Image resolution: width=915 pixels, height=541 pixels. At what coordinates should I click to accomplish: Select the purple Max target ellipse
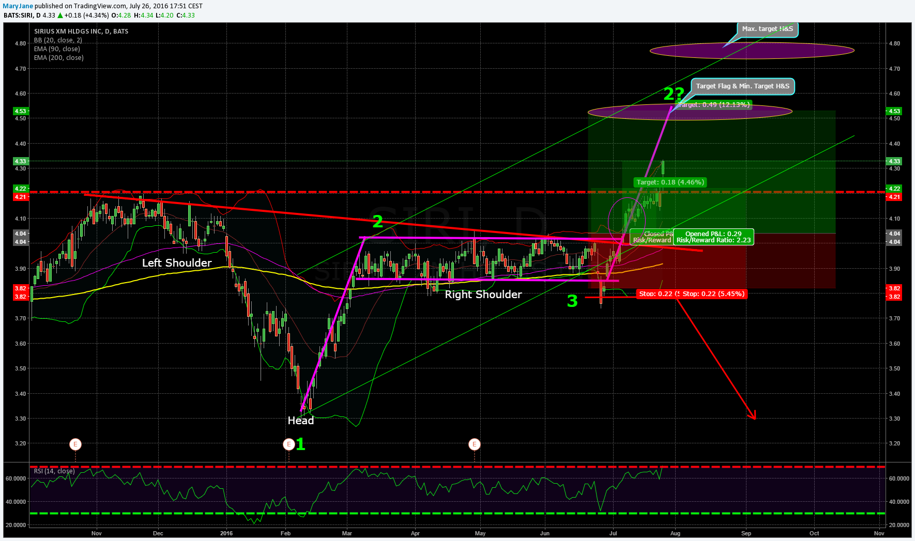752,51
